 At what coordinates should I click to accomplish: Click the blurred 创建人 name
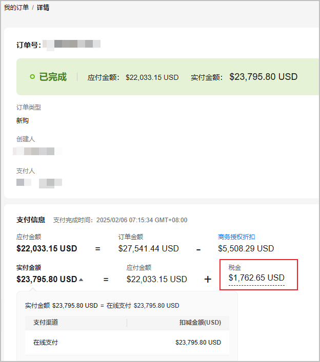coord(37,151)
